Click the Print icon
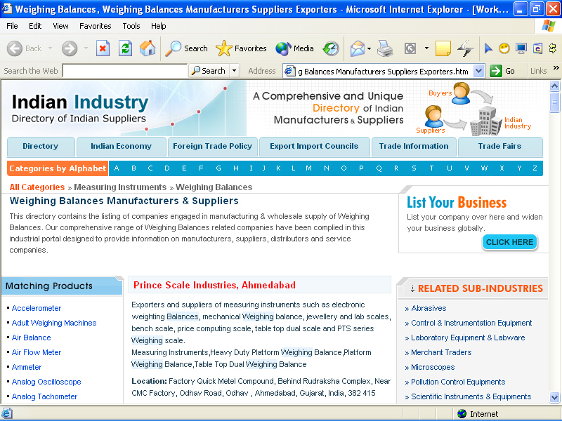The width and height of the screenshot is (562, 421). [x=385, y=48]
